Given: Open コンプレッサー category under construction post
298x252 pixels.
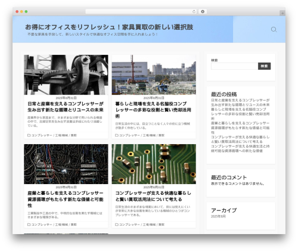Looking at the screenshot, I should click(129, 135).
